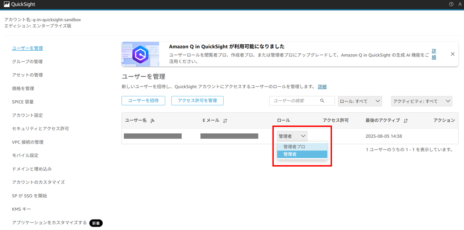Select 管理者プロ from role list
464x230 pixels.
coord(302,147)
